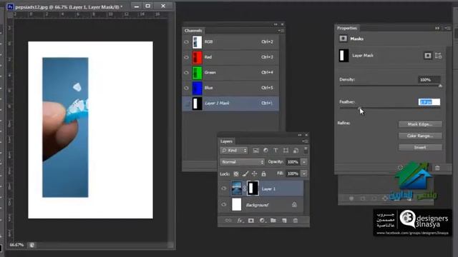Lock image pixels with brush icon

pos(245,174)
